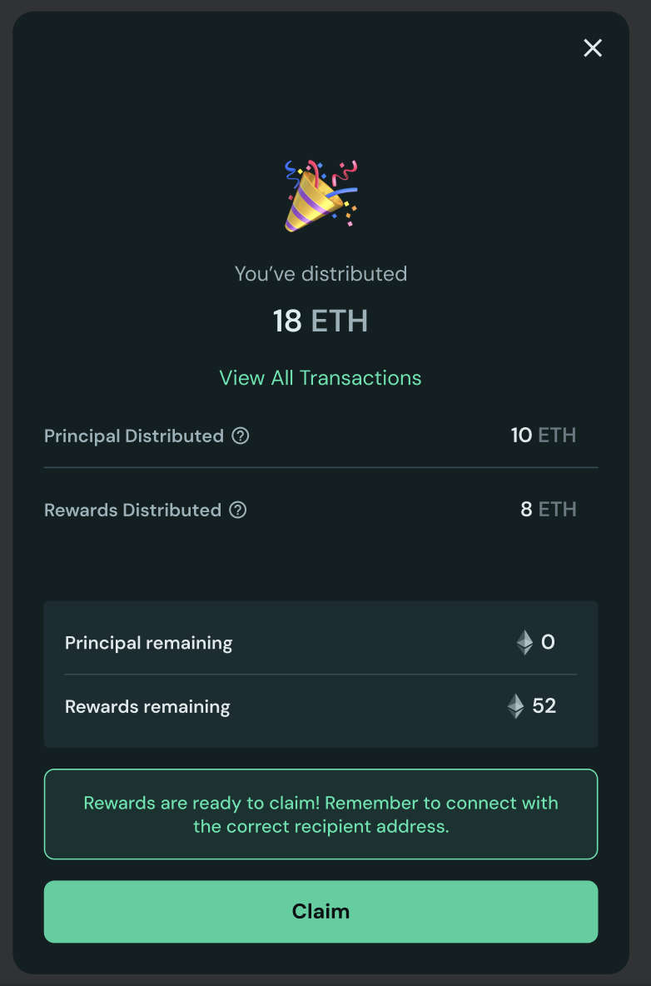
Task: Click the party popper celebration icon
Action: 321,196
